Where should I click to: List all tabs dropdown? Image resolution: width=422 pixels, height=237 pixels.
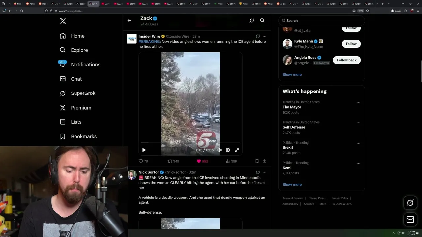tap(389, 4)
